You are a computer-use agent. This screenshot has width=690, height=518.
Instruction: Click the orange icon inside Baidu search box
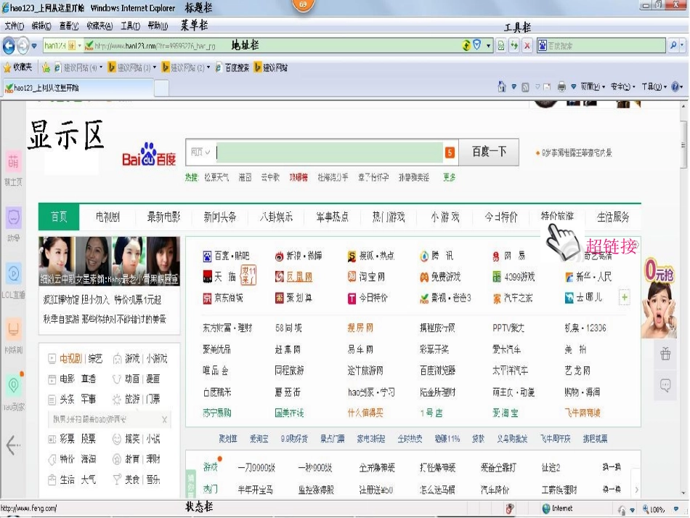coord(450,153)
